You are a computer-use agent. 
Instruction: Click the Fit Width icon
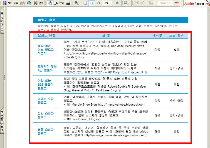[x=92, y=3]
